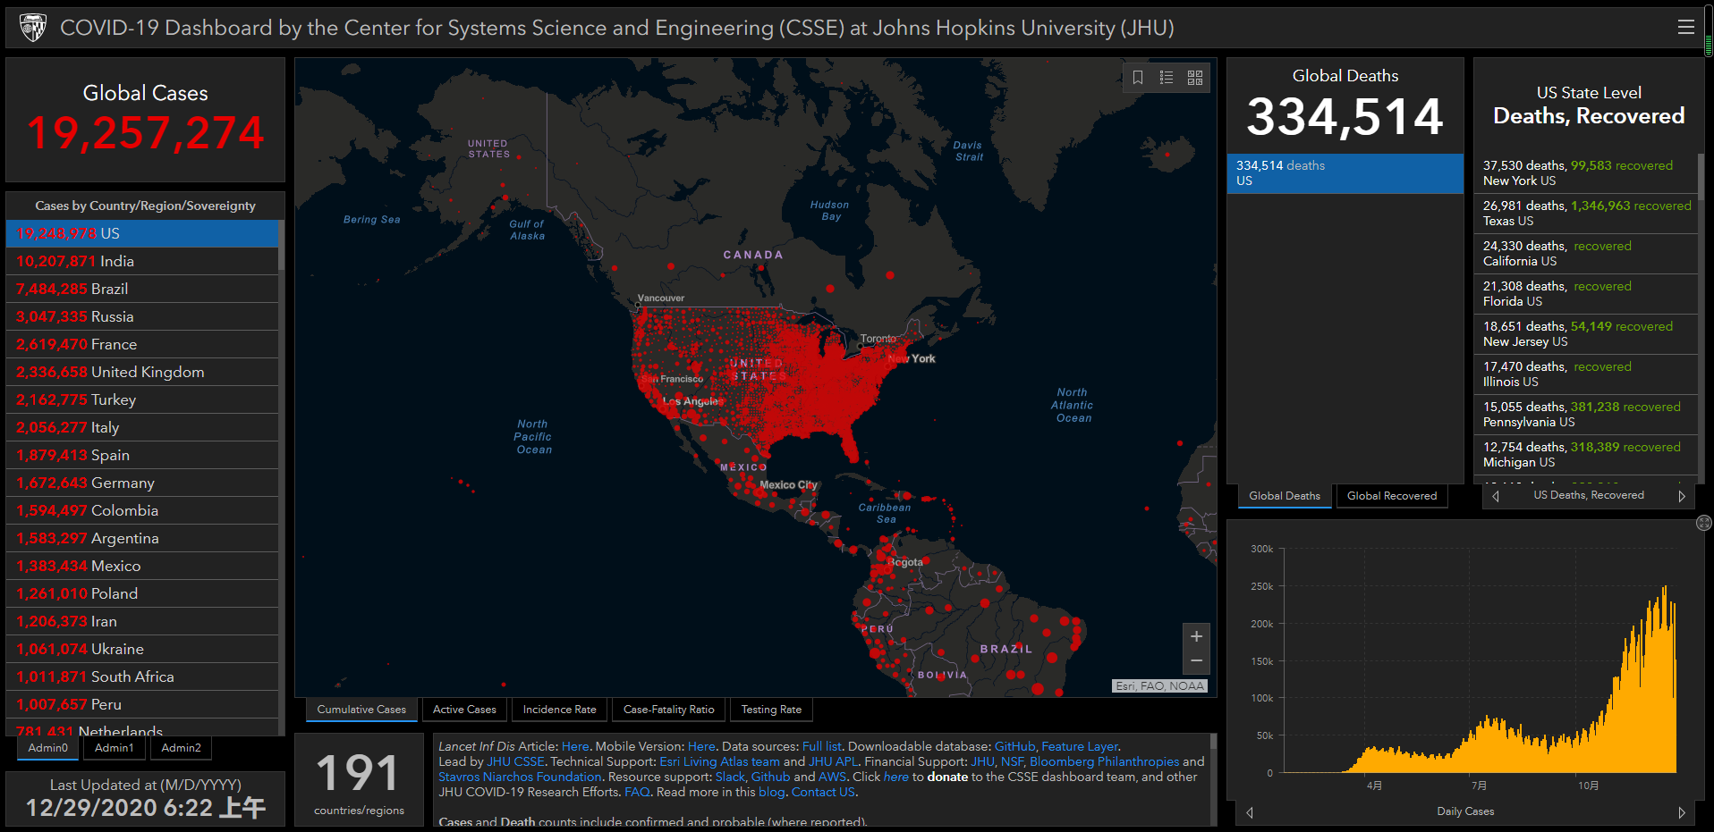This screenshot has width=1714, height=832.
Task: Choose France in the country cases list
Action: pos(142,344)
